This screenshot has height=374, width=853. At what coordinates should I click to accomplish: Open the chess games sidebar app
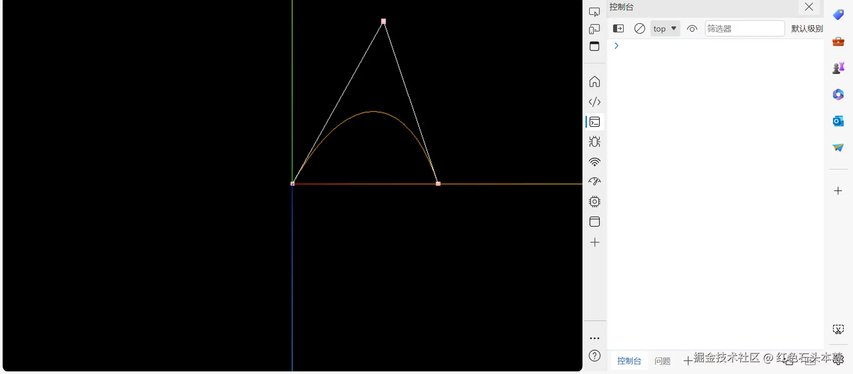(x=838, y=67)
